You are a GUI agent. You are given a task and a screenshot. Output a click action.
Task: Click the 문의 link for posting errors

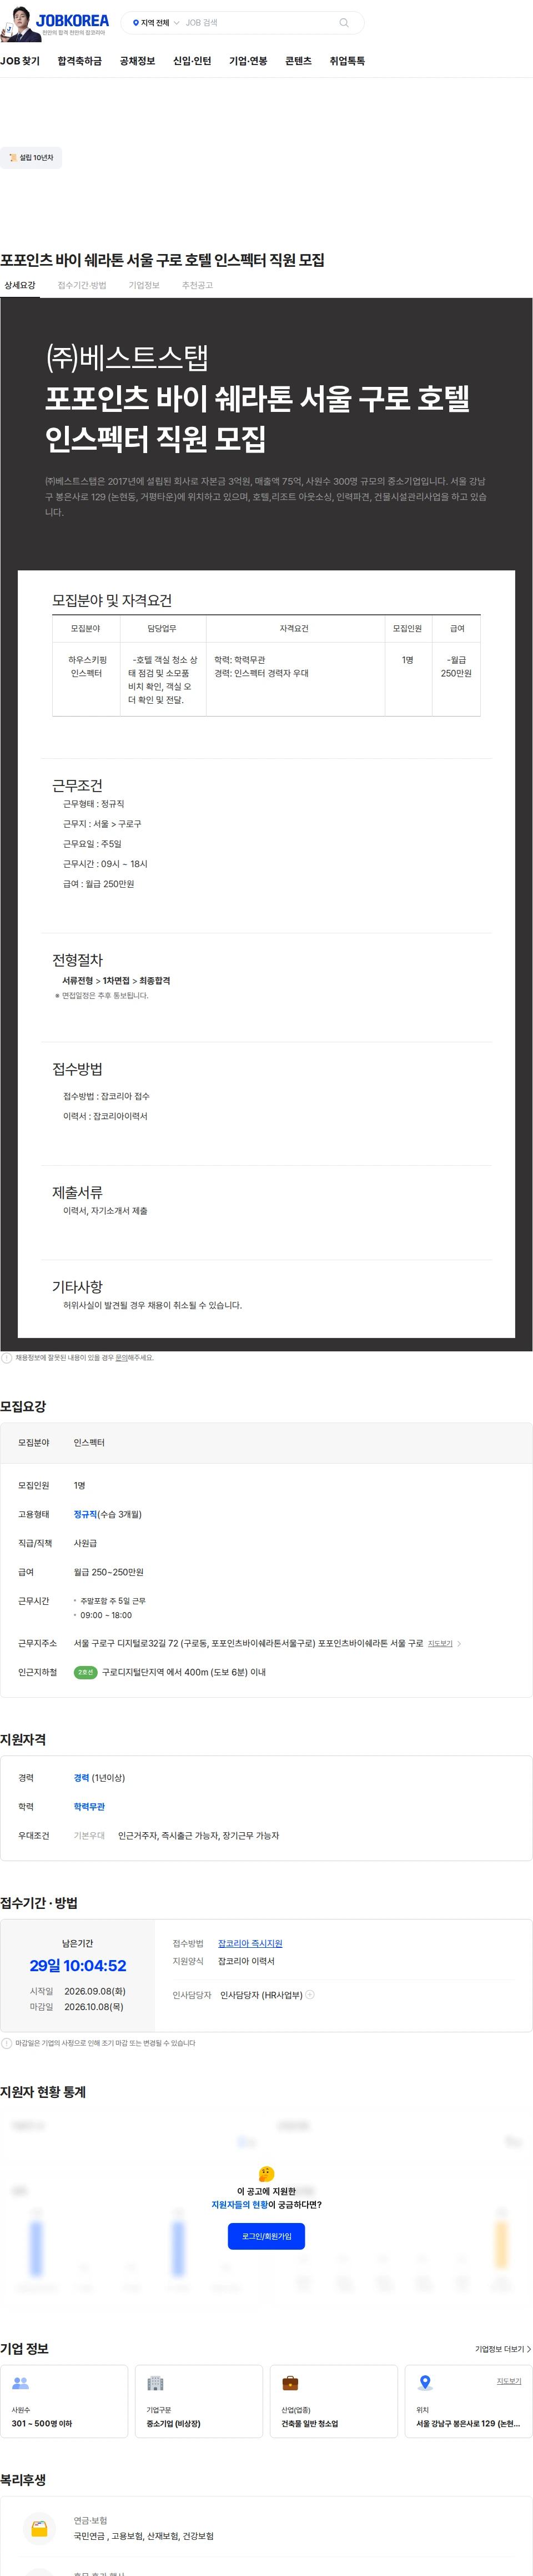[121, 1358]
